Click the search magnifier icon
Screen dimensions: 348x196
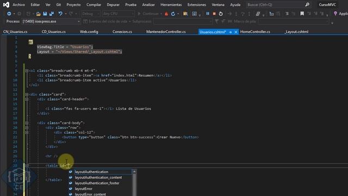[x=307, y=4]
